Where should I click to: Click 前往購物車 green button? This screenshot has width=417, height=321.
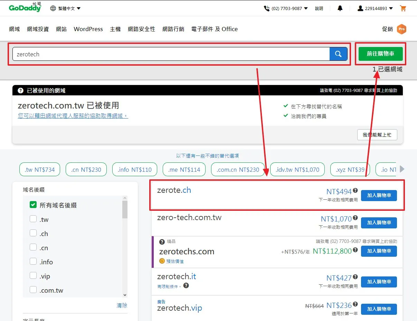pyautogui.click(x=380, y=54)
